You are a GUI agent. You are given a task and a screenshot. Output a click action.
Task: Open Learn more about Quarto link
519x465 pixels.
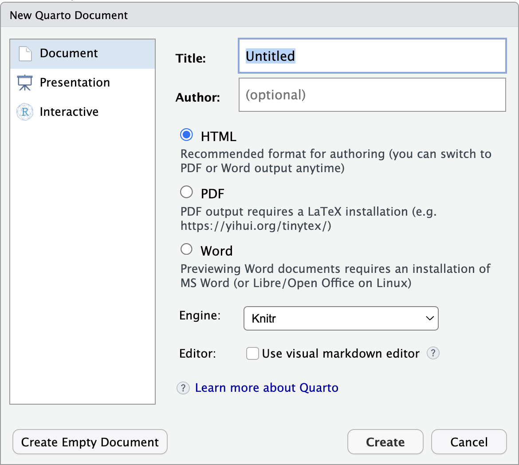[x=267, y=388]
